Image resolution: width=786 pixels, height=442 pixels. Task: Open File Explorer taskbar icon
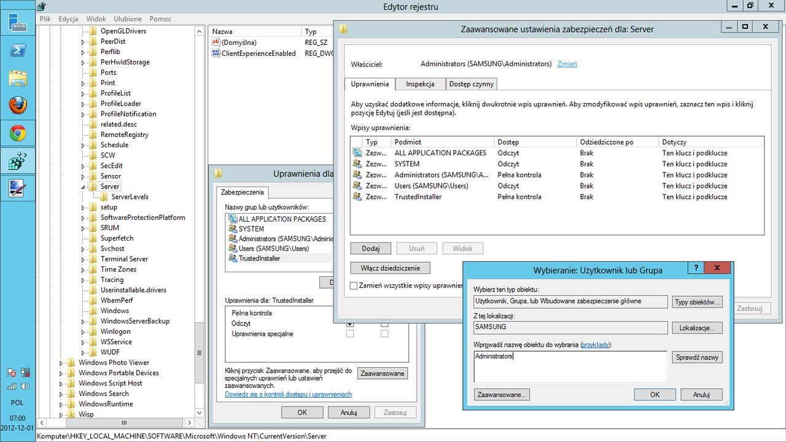[18, 78]
